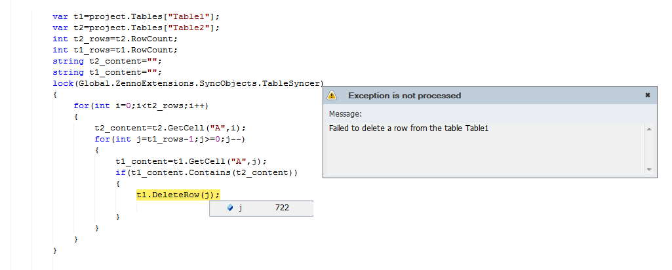Screen dimensions: 672x270
Task: Click the Message: label in dialog
Action: point(346,114)
